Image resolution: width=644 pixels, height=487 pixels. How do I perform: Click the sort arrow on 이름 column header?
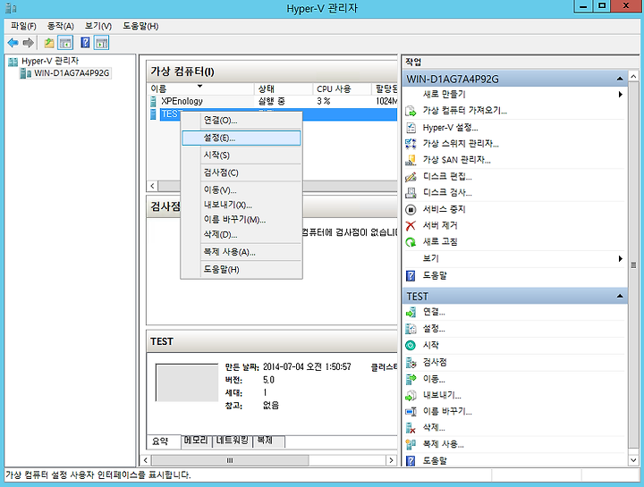[x=200, y=86]
